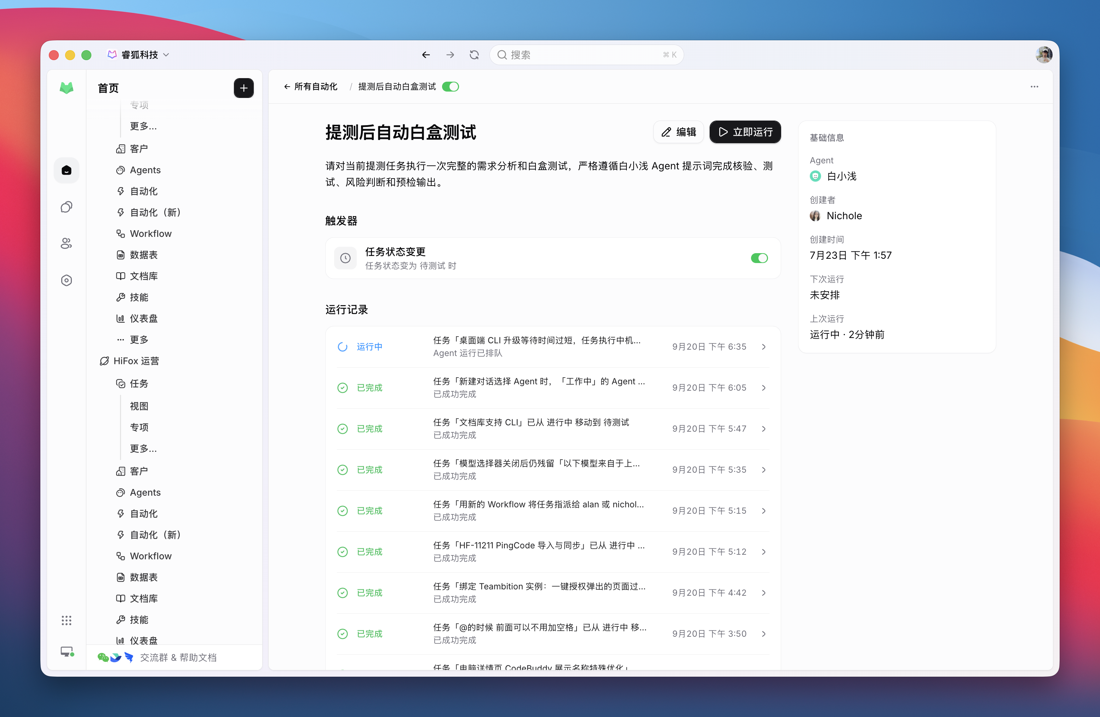Expand the 5:15 Workflow record chevron
The height and width of the screenshot is (717, 1100).
763,511
